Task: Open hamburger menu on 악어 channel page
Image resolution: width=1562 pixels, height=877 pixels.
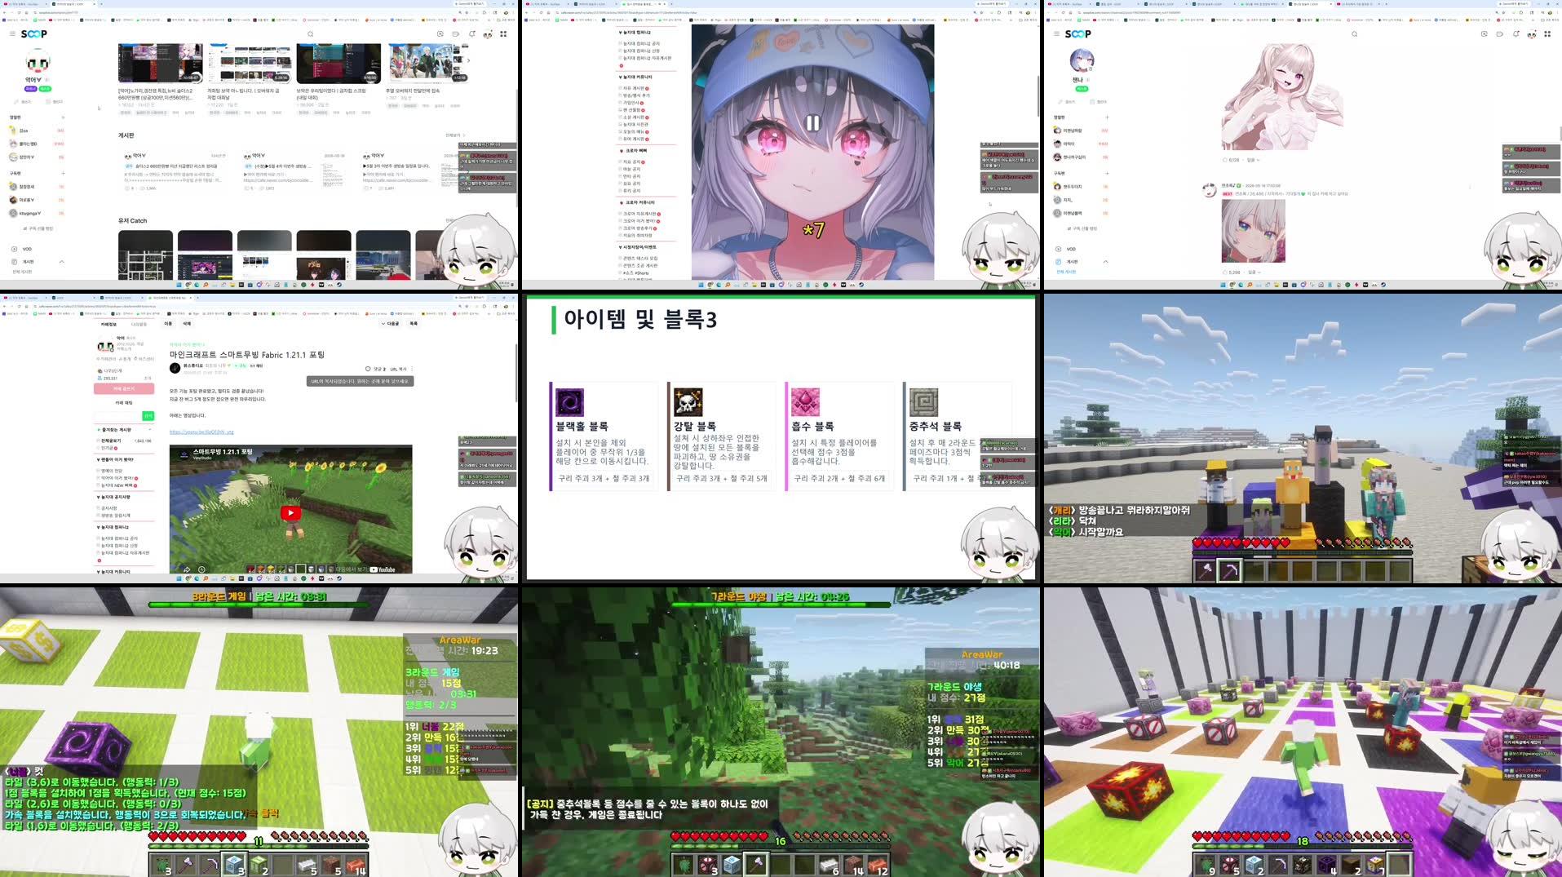Action: click(12, 34)
